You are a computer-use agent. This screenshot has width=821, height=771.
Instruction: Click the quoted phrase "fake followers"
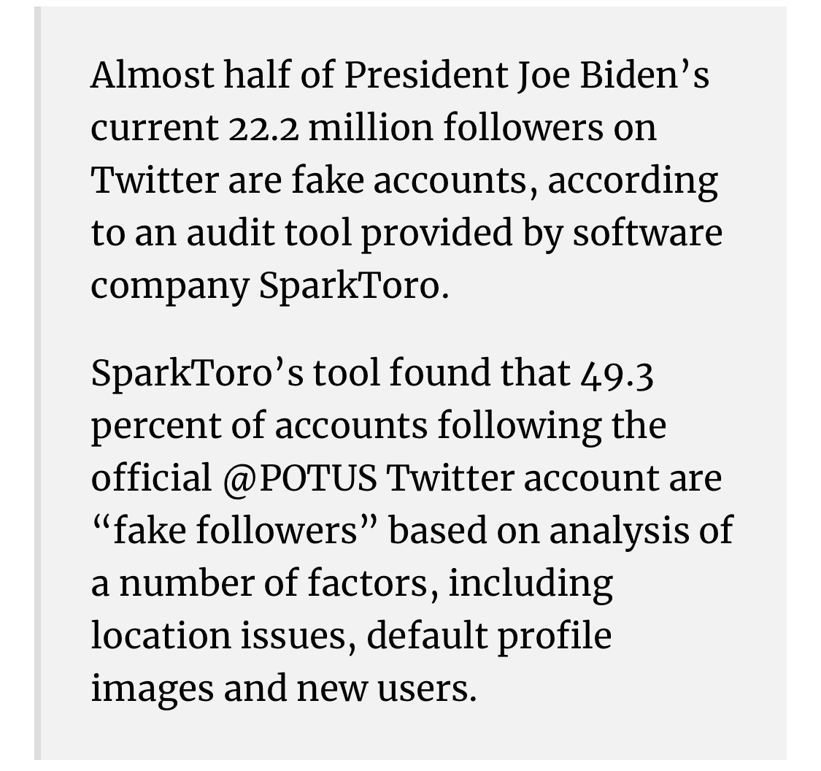point(234,529)
